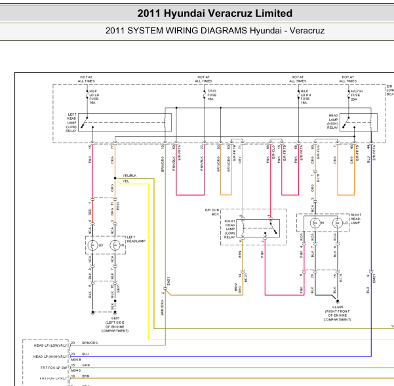
Task: Select the "T/SIG FUSE 15A" label
Action: click(212, 95)
